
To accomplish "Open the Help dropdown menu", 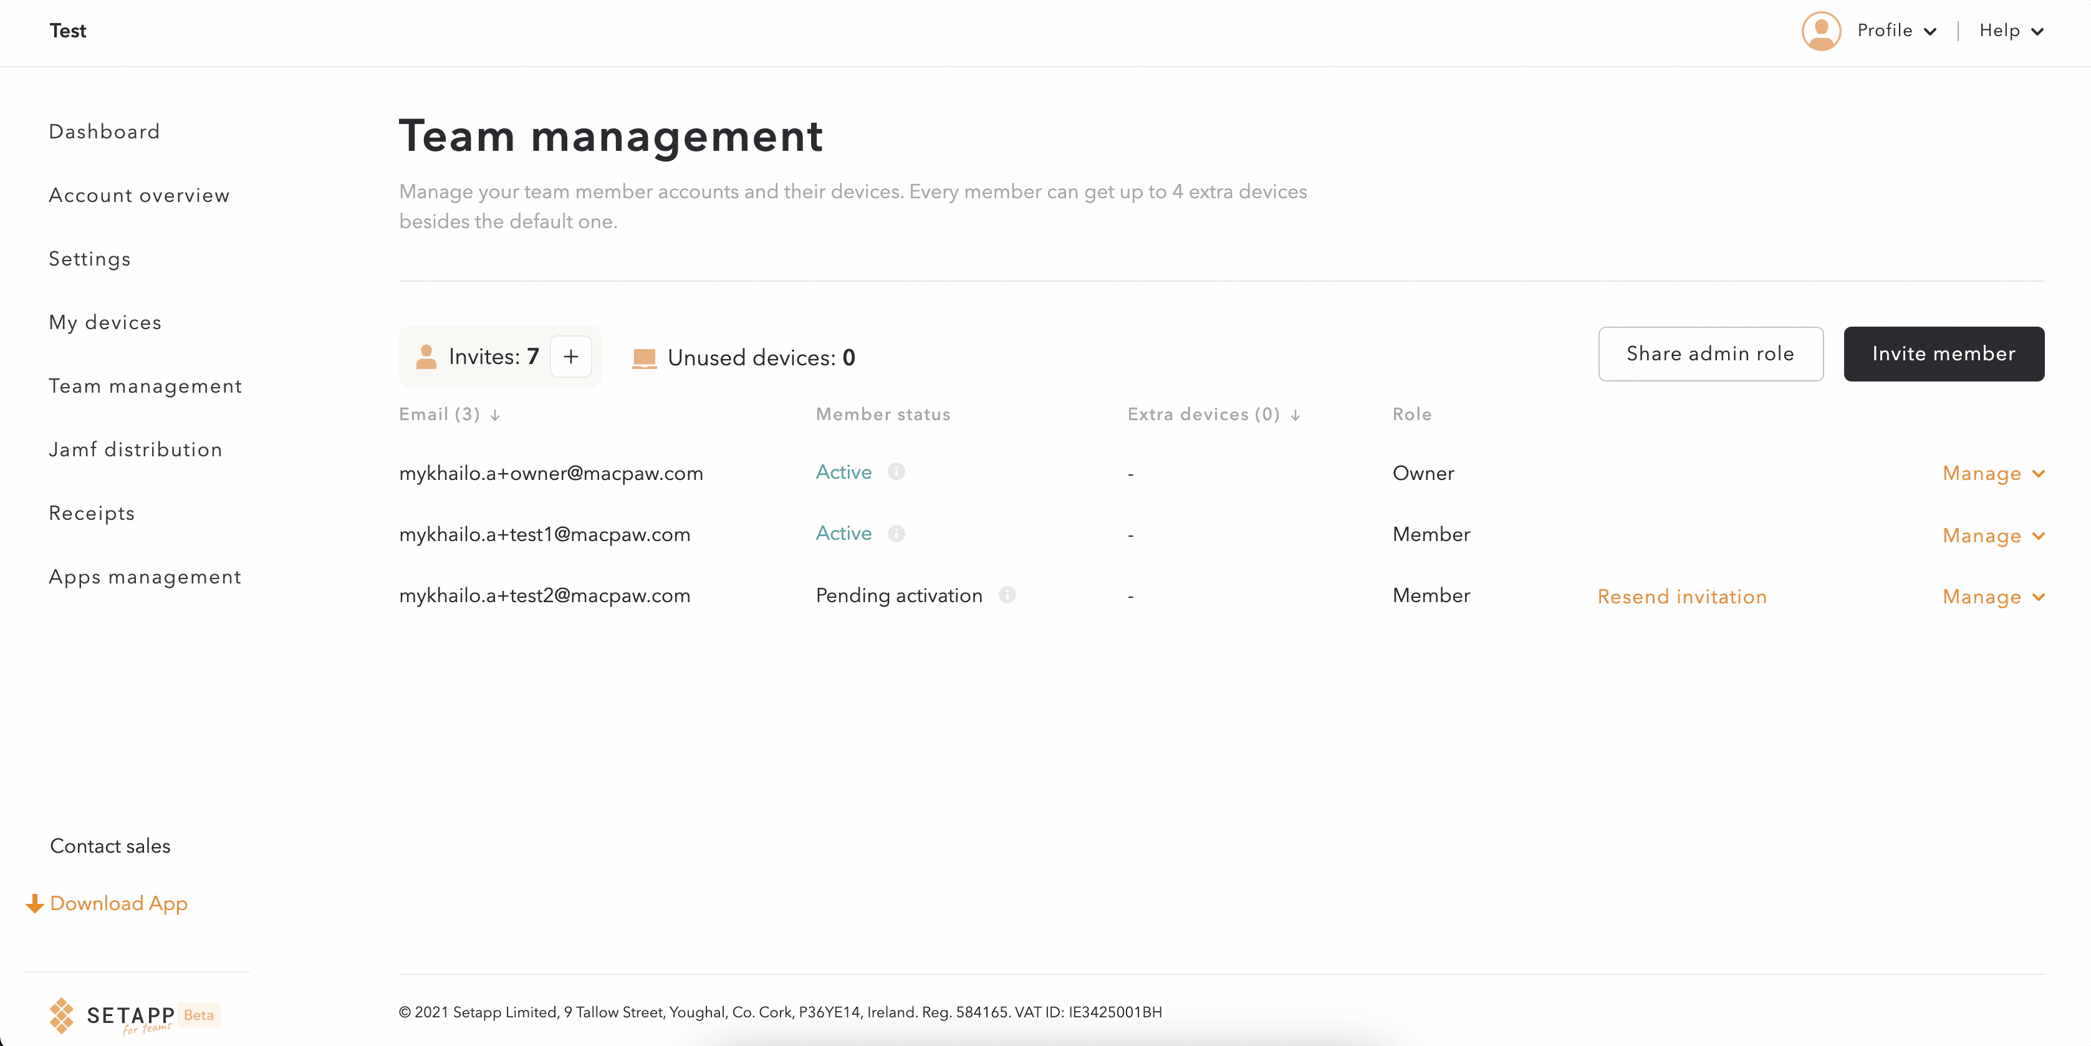I will point(2011,31).
